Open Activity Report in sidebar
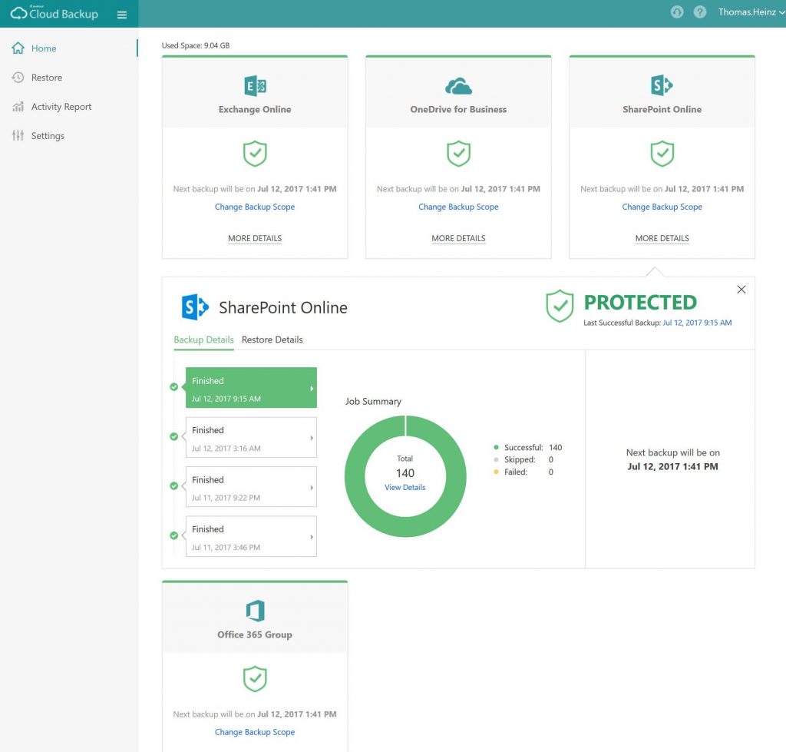The width and height of the screenshot is (786, 752). coord(61,106)
